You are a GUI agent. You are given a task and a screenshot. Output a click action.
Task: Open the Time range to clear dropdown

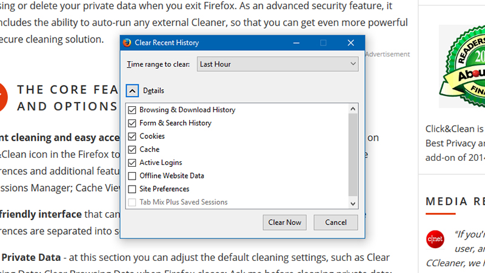tap(278, 64)
